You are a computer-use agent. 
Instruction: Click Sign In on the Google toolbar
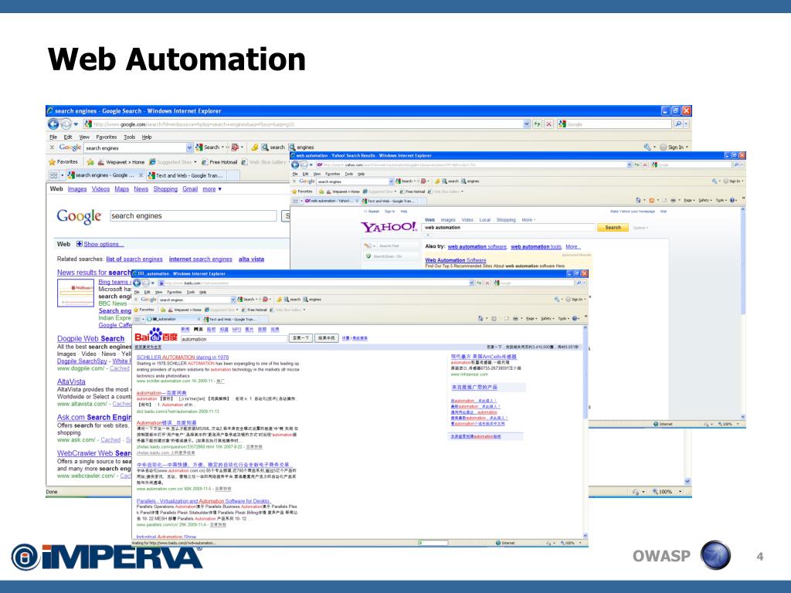(x=672, y=147)
